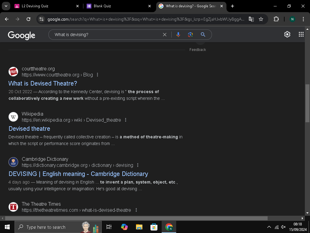Viewport: 310px width, 233px height.
Task: Open Cambridge Dictionary result options menu
Action: click(x=138, y=165)
